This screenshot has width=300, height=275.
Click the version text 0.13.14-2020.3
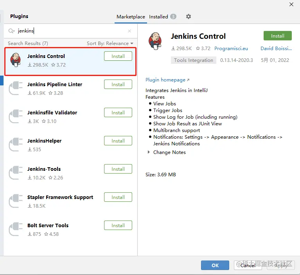click(237, 60)
